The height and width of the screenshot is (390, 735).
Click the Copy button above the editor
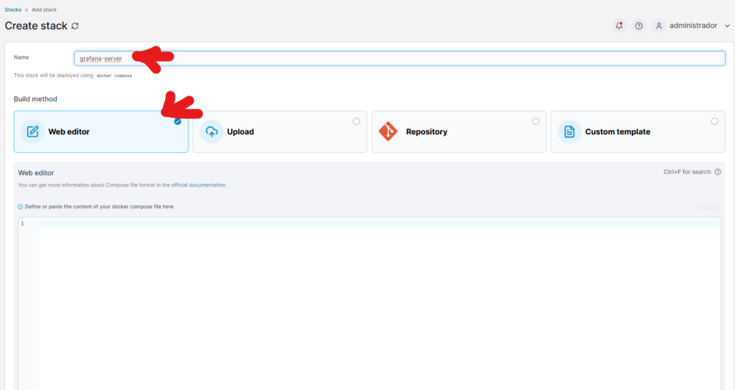[x=705, y=207]
